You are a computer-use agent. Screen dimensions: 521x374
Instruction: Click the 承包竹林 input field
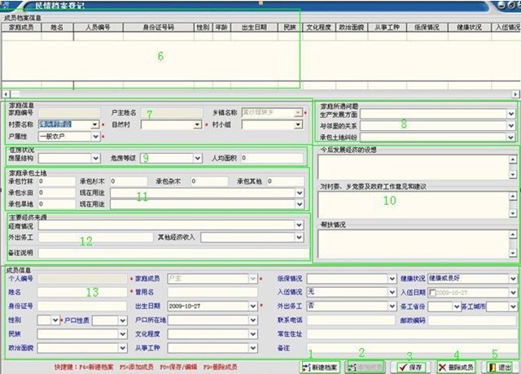(57, 181)
